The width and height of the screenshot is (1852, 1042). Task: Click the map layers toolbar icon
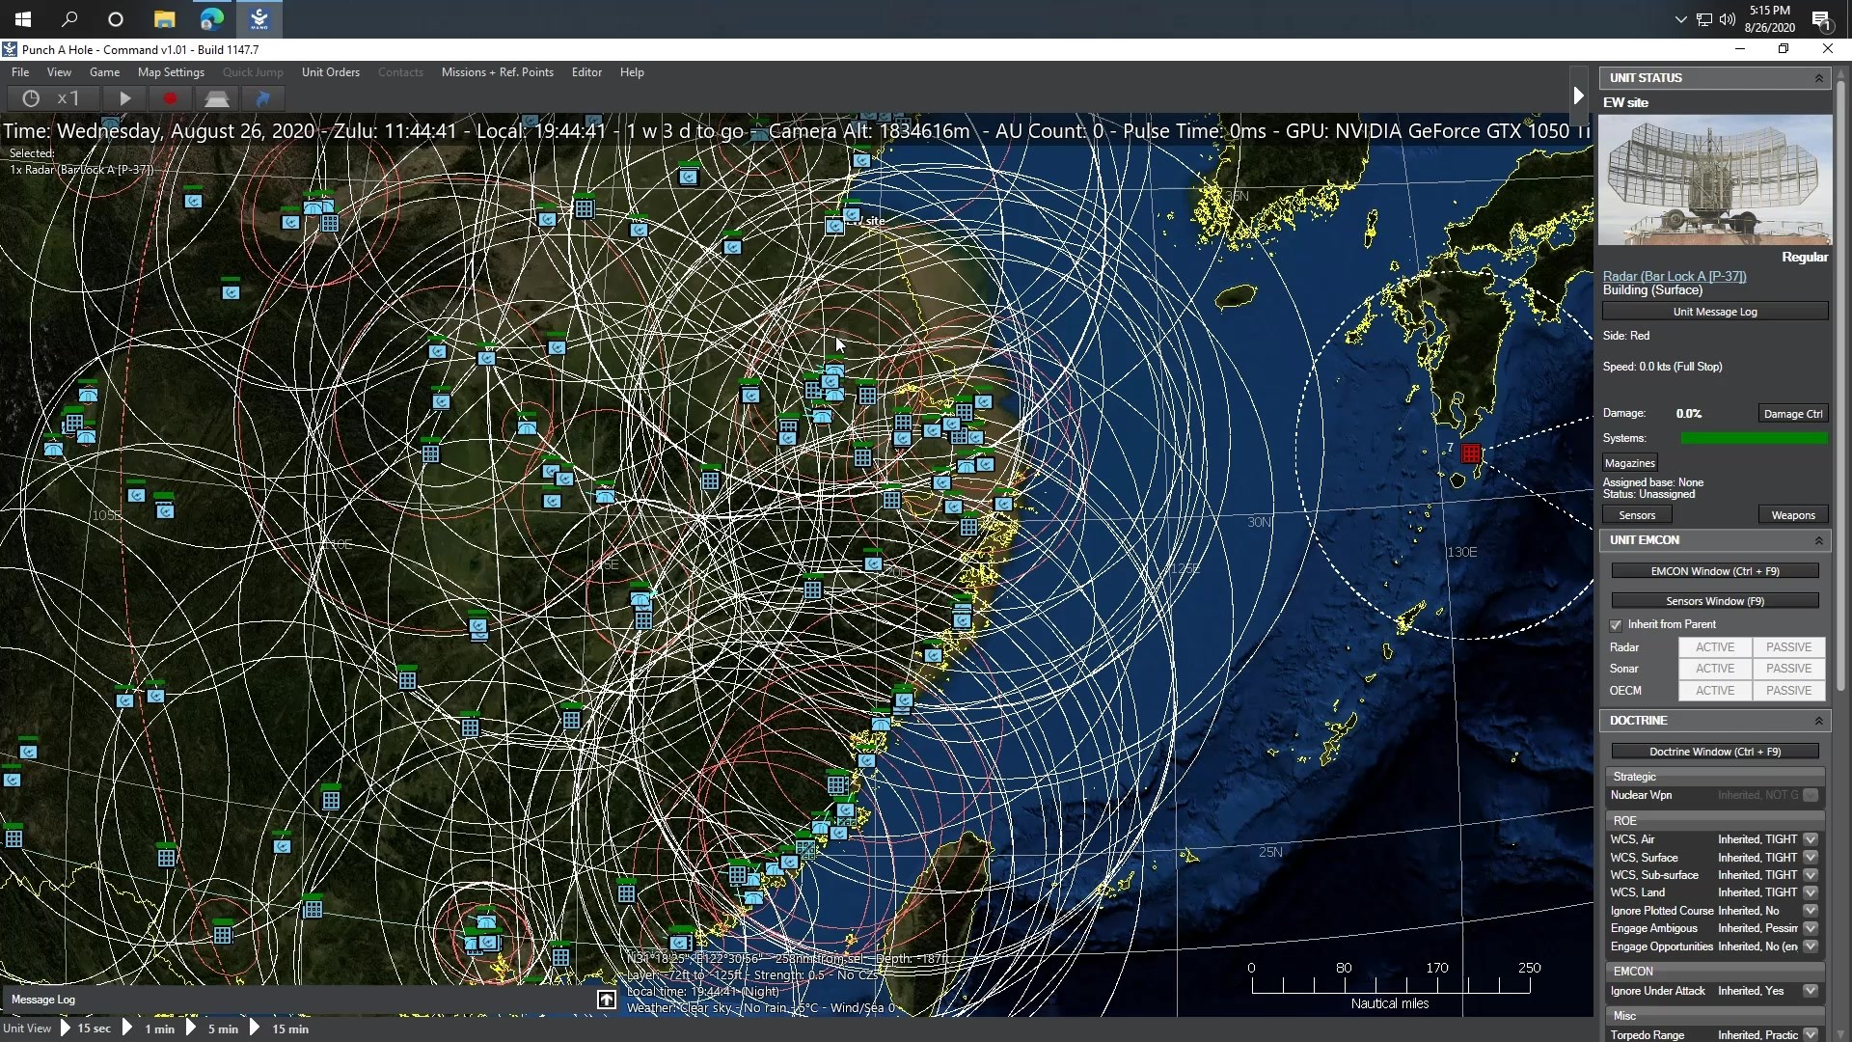point(217,98)
